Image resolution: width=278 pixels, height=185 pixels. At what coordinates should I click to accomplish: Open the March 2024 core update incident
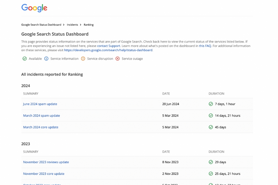click(40, 127)
